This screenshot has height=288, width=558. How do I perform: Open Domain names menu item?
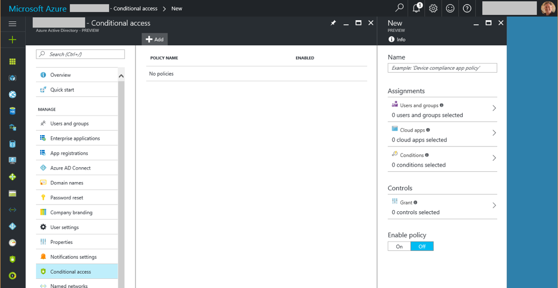coord(77,183)
